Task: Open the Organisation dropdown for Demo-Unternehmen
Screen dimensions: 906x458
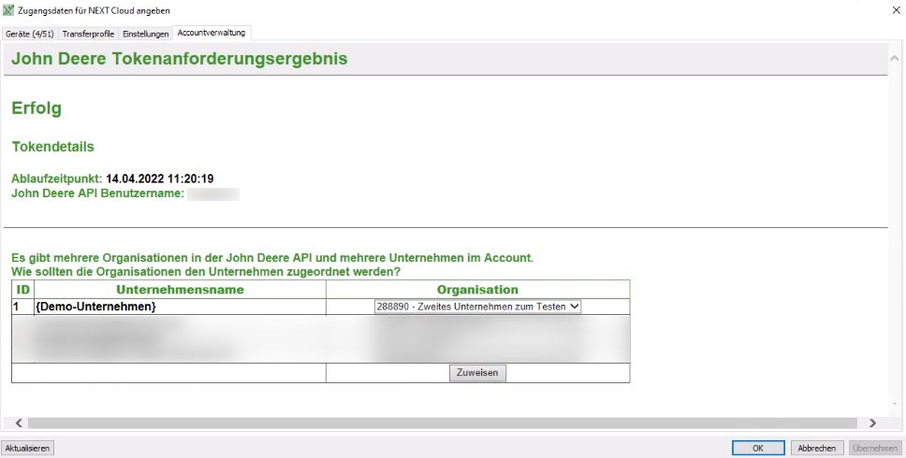Action: coord(477,307)
